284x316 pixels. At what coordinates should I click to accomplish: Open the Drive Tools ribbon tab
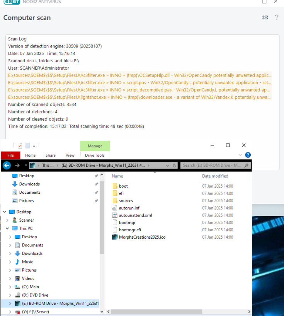tap(95, 155)
